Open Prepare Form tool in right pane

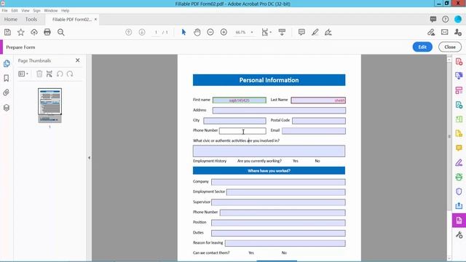[x=459, y=221]
